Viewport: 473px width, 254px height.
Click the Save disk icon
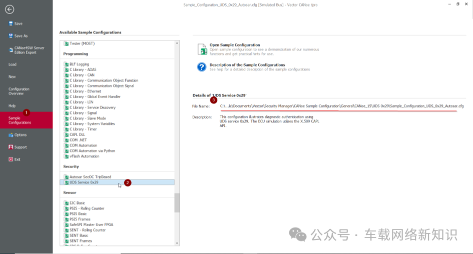[11, 23]
